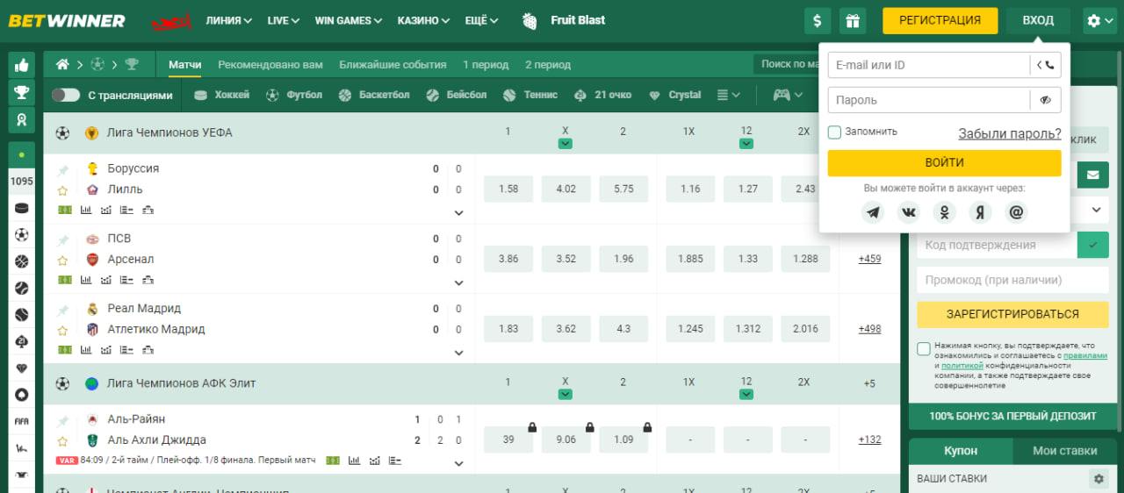This screenshot has height=493, width=1124.
Task: Switch to the Рекомендовано вам tab
Action: pos(270,65)
